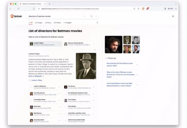Open the sidebar panel icon in the toolbar
Screen dimensions: 187x128
[165, 8]
